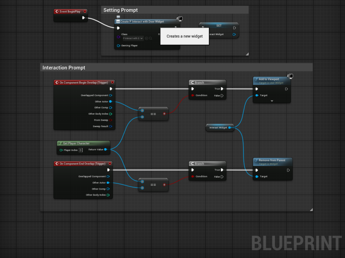Click the Condition pin on the upper Branch
The height and width of the screenshot is (258, 345).
point(193,95)
